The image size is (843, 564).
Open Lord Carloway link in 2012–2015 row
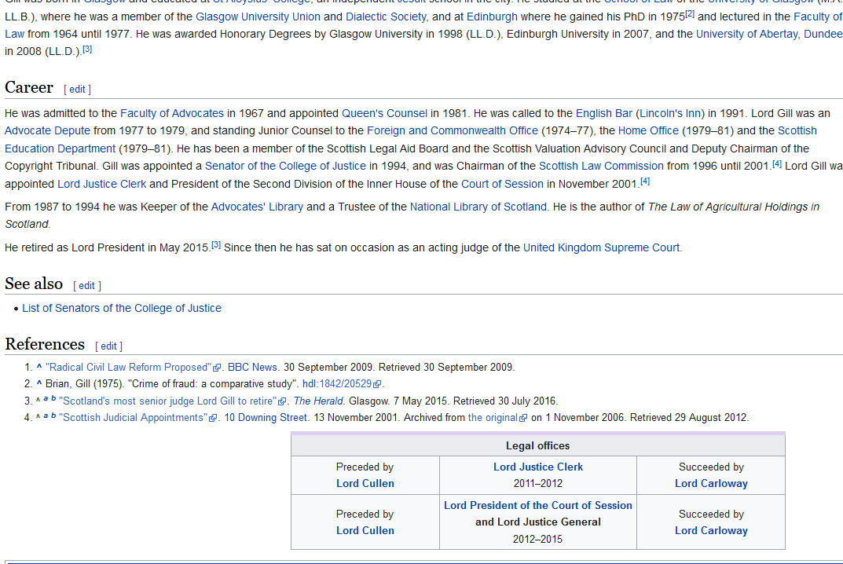(711, 531)
